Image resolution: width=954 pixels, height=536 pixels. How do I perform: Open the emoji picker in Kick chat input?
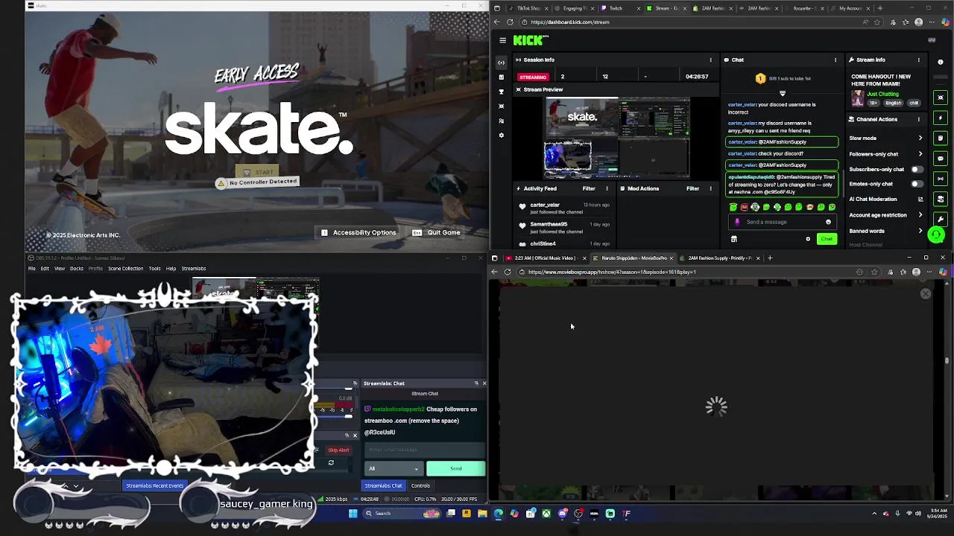pos(828,222)
